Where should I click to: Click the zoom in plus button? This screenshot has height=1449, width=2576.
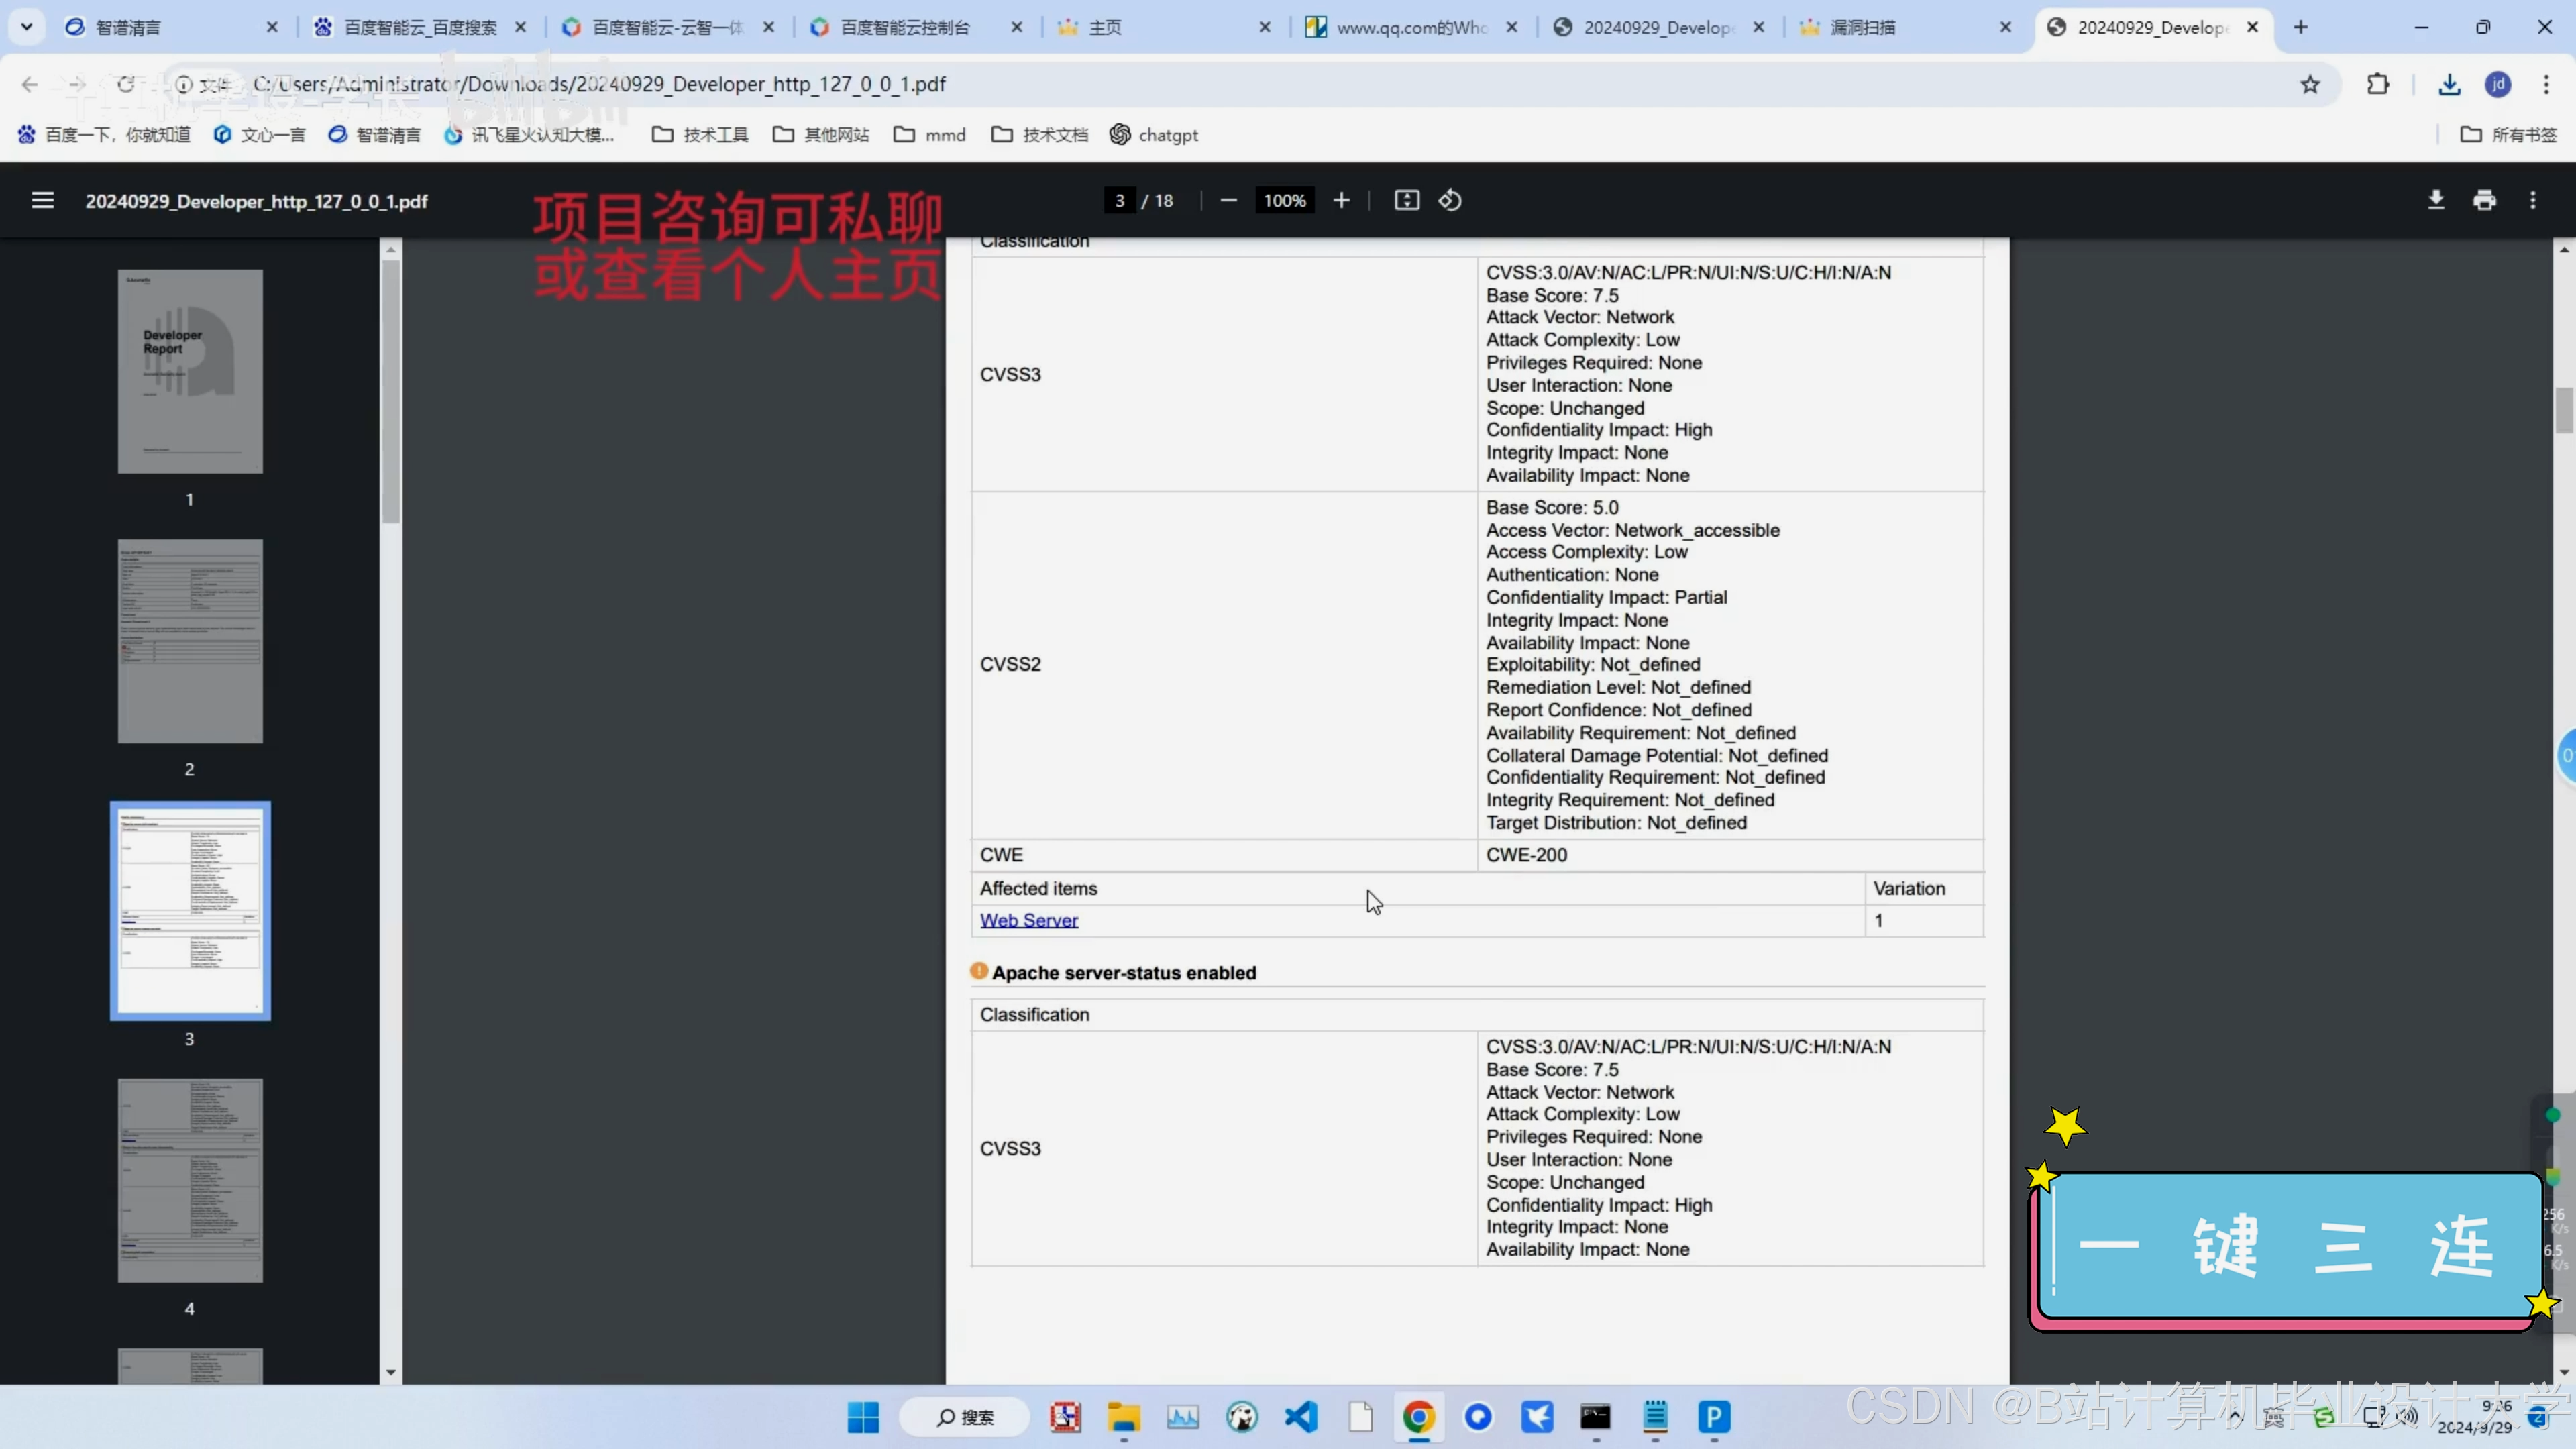pyautogui.click(x=1341, y=201)
